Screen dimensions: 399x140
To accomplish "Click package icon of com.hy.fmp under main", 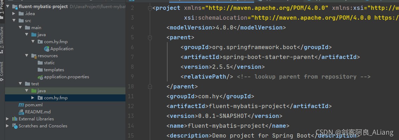I will 40,42.
